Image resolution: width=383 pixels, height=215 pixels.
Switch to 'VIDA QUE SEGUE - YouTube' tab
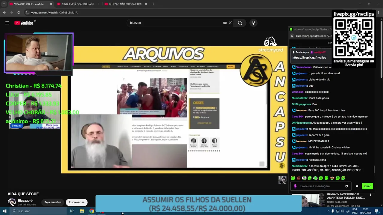point(29,4)
